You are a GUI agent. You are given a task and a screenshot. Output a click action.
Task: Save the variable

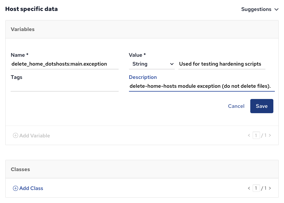262,106
